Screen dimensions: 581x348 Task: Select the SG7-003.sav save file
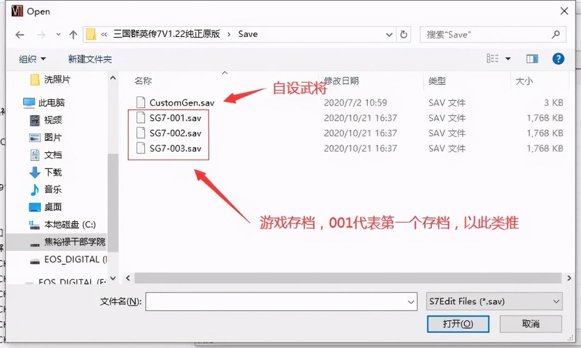point(175,149)
